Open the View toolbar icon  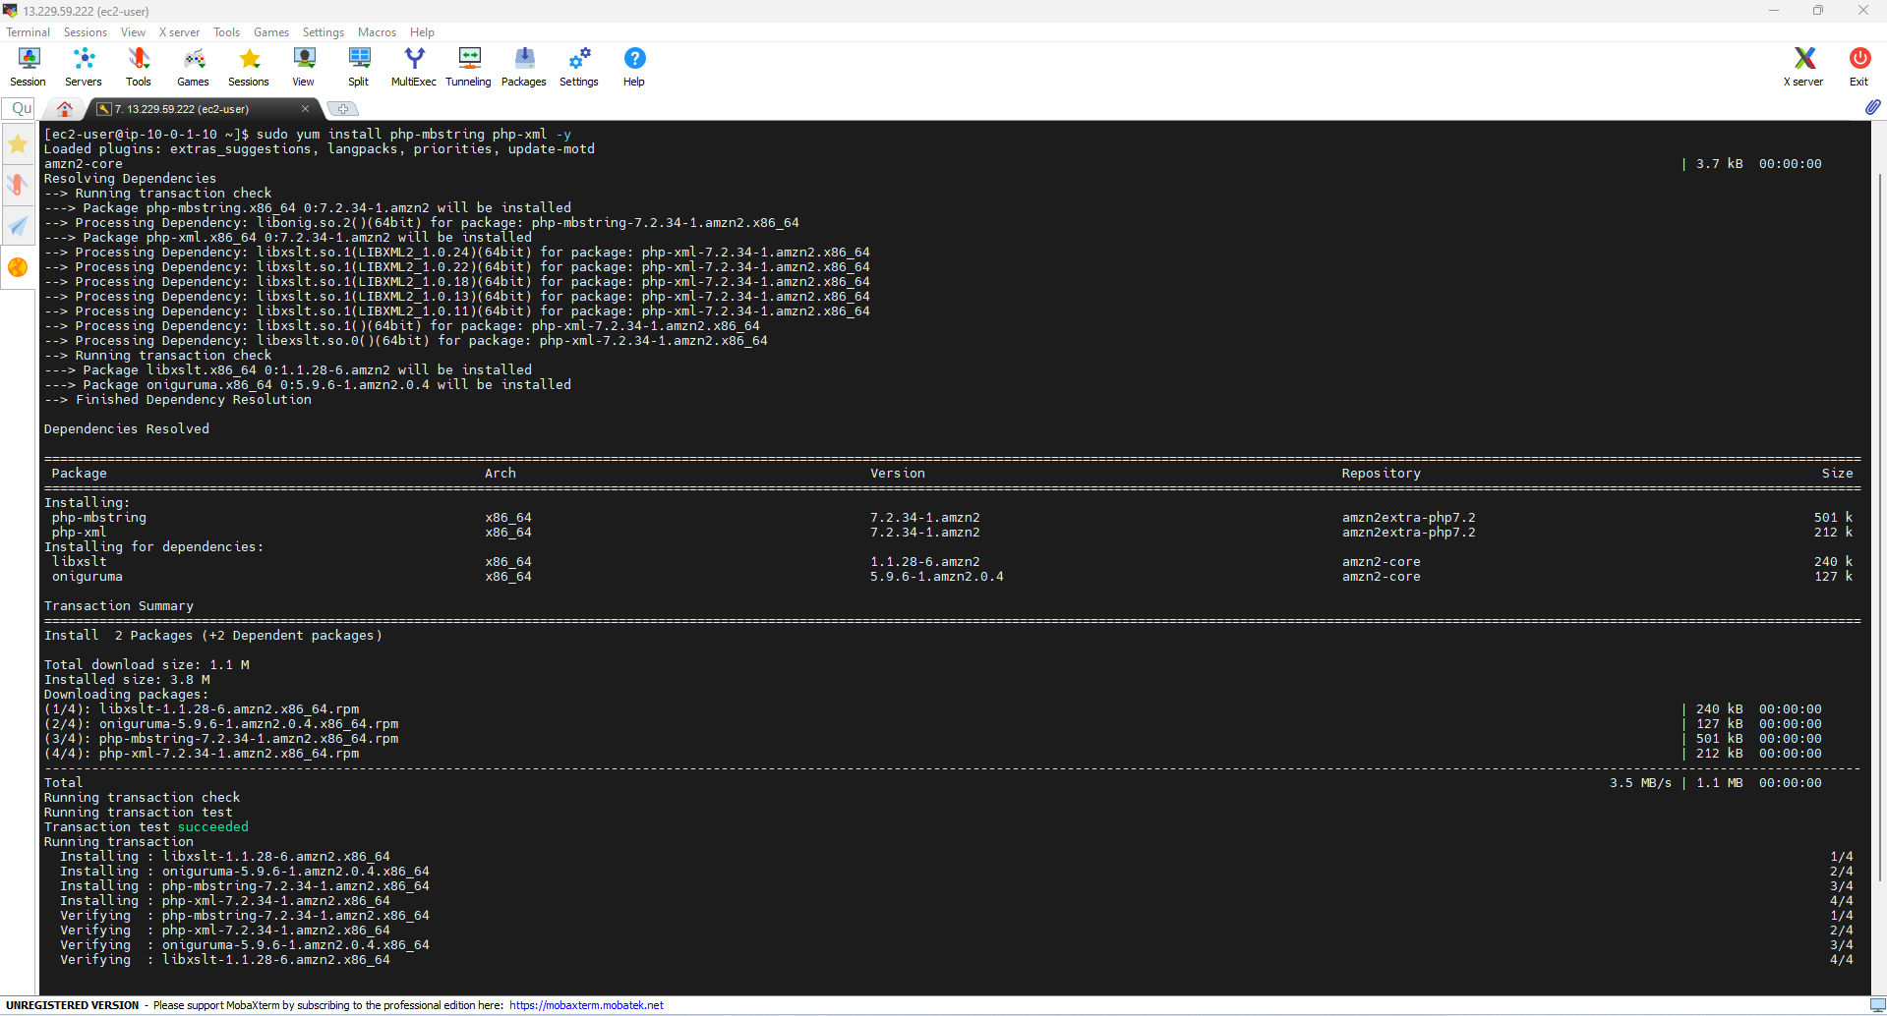pos(304,67)
